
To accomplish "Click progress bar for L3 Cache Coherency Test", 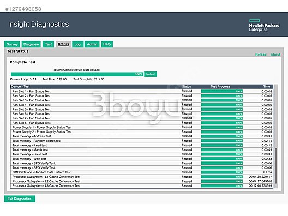I will pyautogui.click(x=222, y=185).
